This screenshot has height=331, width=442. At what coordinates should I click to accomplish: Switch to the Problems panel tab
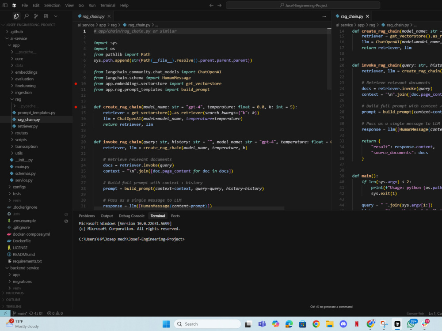87,216
